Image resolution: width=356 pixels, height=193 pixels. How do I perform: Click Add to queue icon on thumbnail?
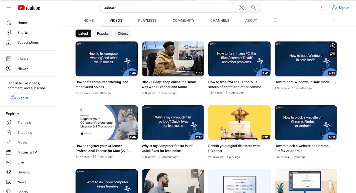tap(332, 54)
